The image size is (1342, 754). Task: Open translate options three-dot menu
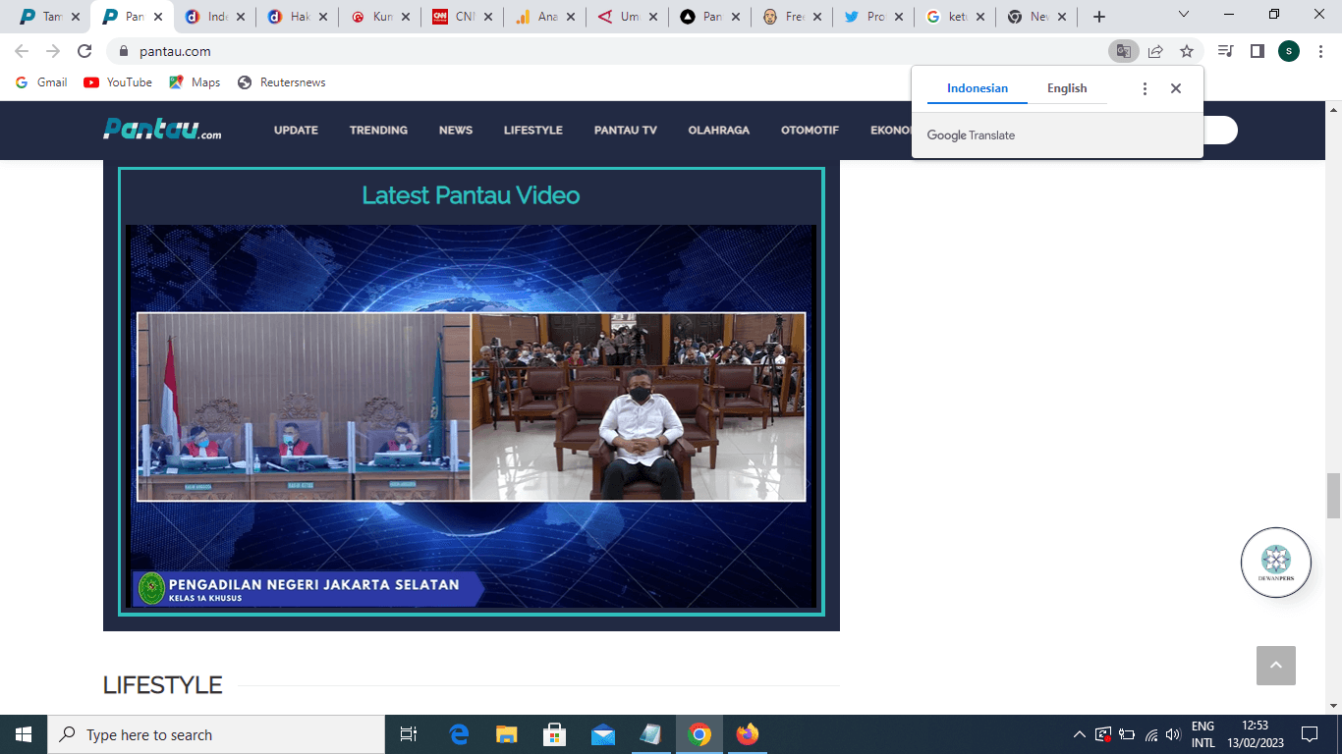(x=1145, y=88)
